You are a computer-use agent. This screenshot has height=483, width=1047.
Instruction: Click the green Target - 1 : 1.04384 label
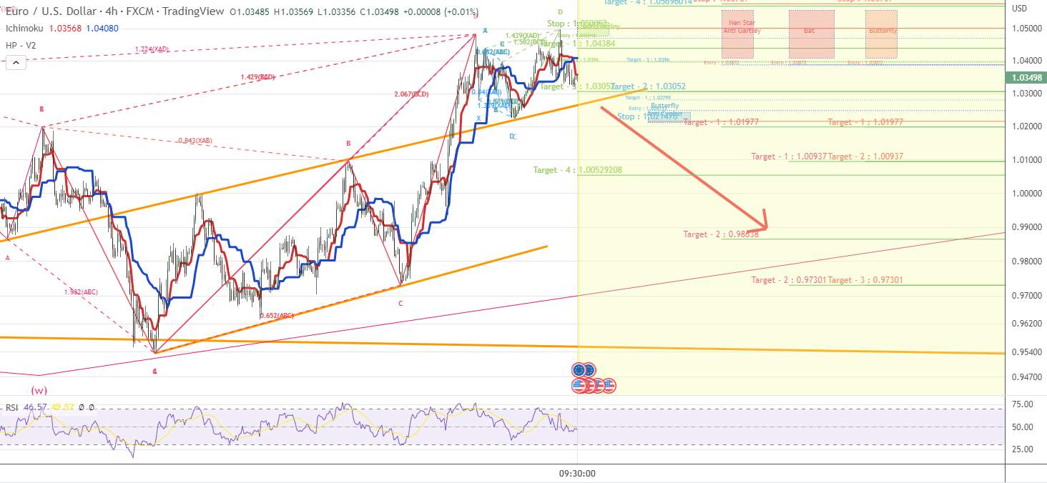[577, 43]
